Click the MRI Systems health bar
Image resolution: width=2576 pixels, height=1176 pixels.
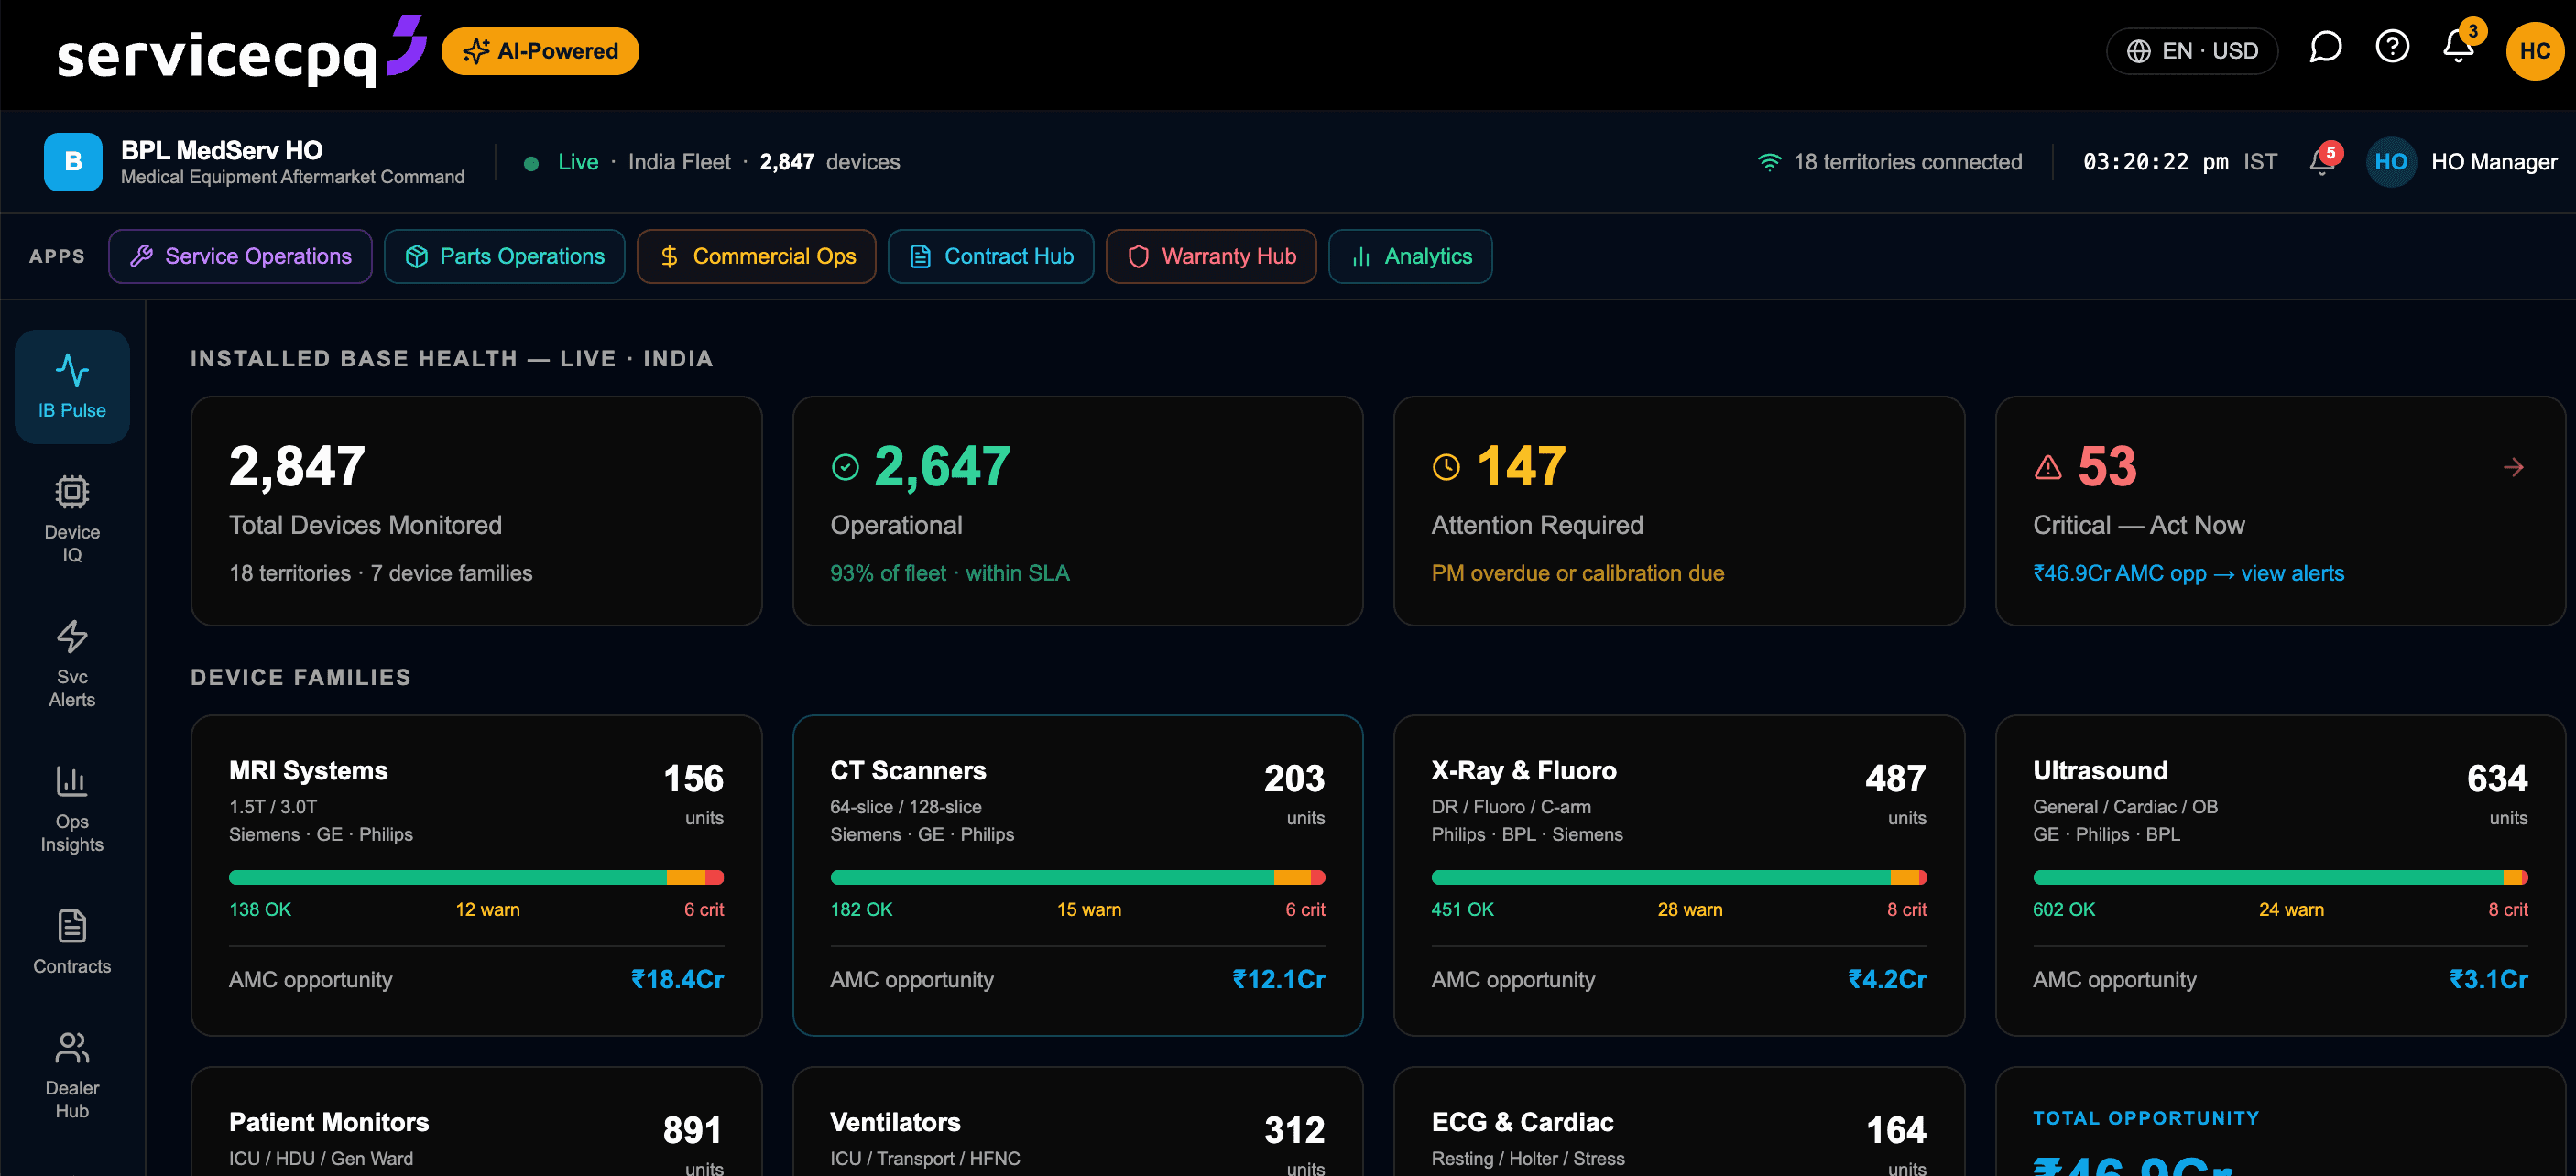[476, 878]
